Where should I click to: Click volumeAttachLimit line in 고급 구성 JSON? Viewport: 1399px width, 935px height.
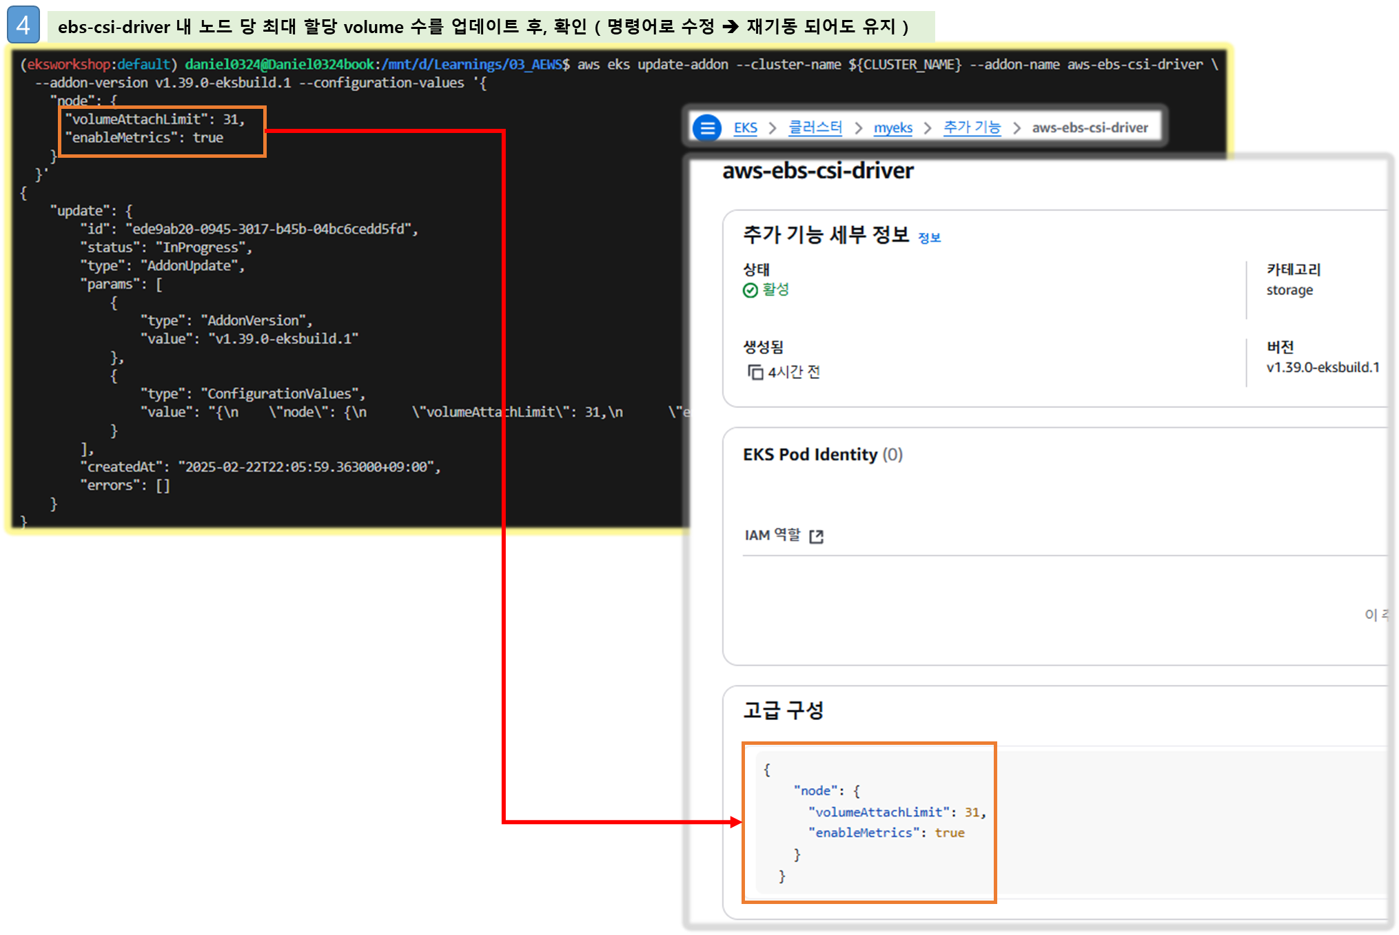(x=896, y=812)
